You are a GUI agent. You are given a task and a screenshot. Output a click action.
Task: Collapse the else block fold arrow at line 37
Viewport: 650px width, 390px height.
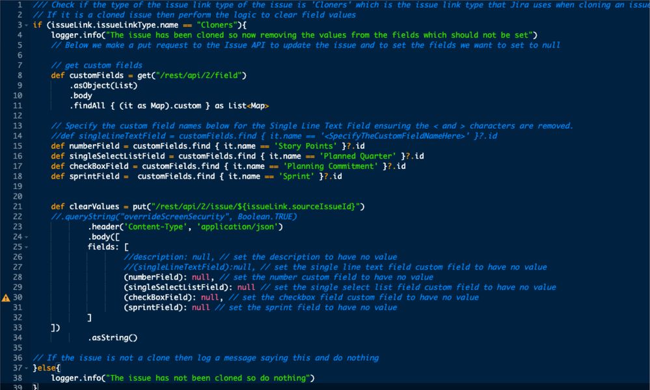(27, 368)
